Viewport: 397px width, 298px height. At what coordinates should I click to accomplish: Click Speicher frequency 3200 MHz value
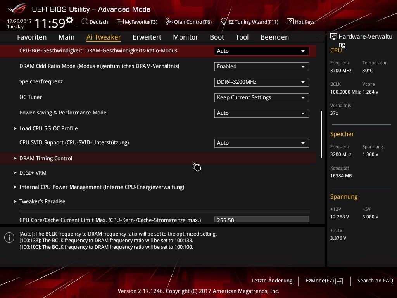(x=340, y=154)
